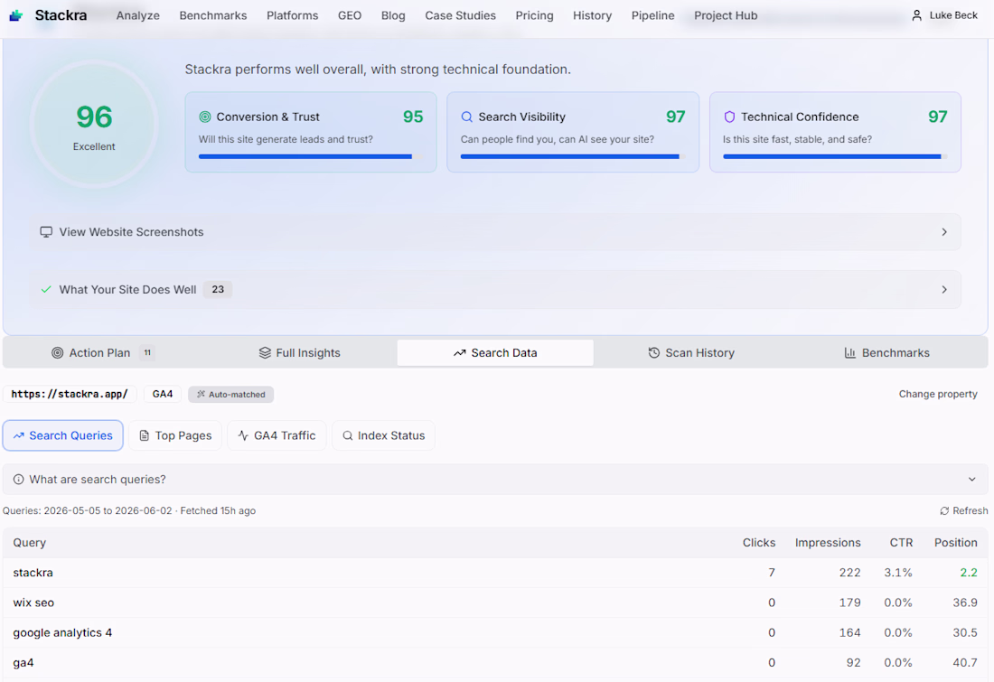The height and width of the screenshot is (682, 994).
Task: Expand View Website Screenshots chevron
Action: pyautogui.click(x=944, y=232)
